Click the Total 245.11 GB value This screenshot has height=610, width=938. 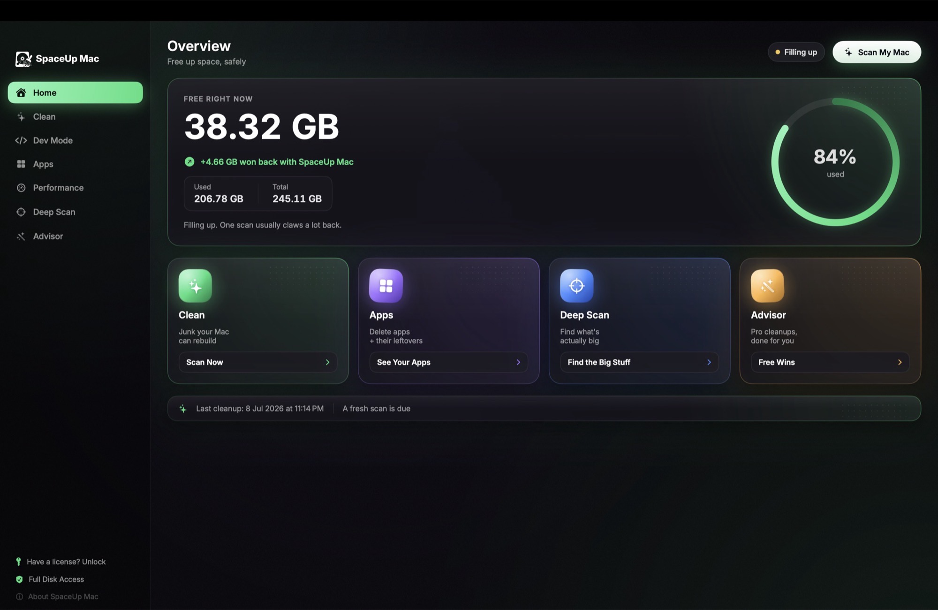click(x=297, y=199)
